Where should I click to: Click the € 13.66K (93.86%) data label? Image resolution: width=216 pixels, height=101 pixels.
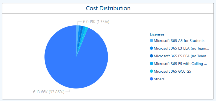48,92
